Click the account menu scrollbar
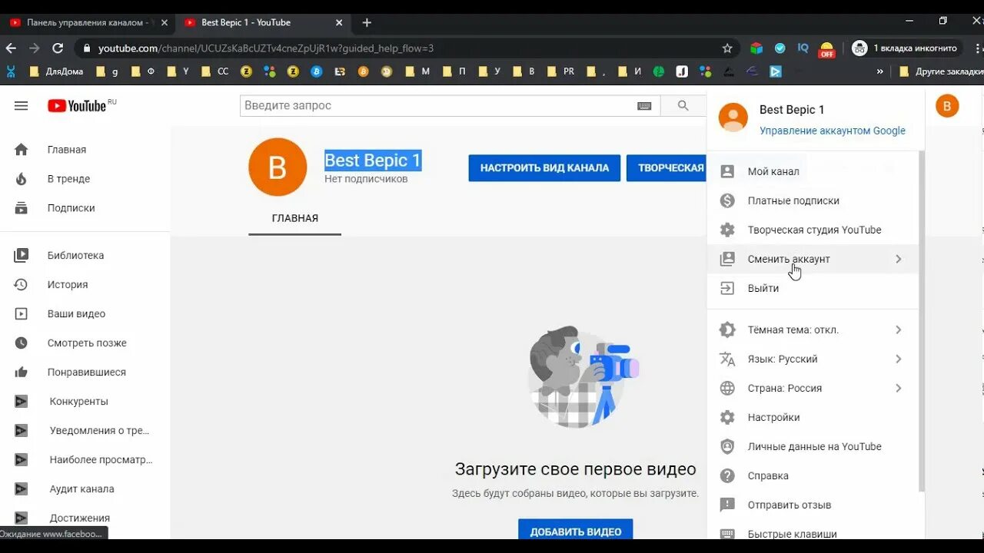Viewport: 984px width, 553px height. tap(922, 321)
